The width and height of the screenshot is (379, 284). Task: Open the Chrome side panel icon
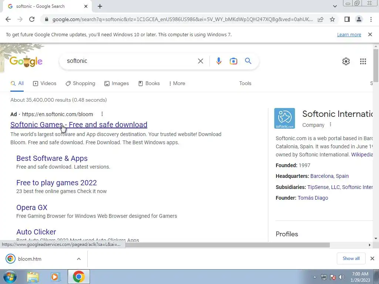pos(347,19)
